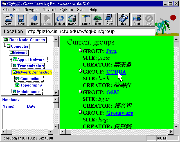Open the Navigate menu
This screenshot has height=142, width=180.
tap(31, 10)
